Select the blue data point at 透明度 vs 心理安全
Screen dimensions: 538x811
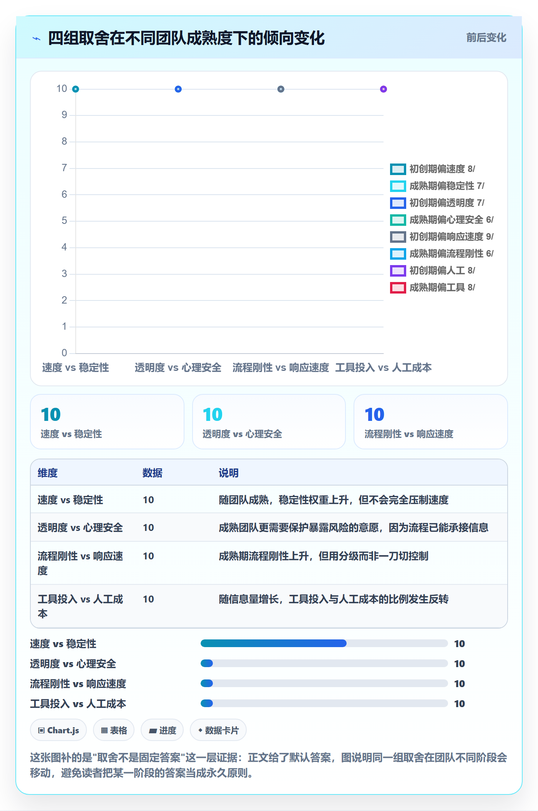pos(178,89)
